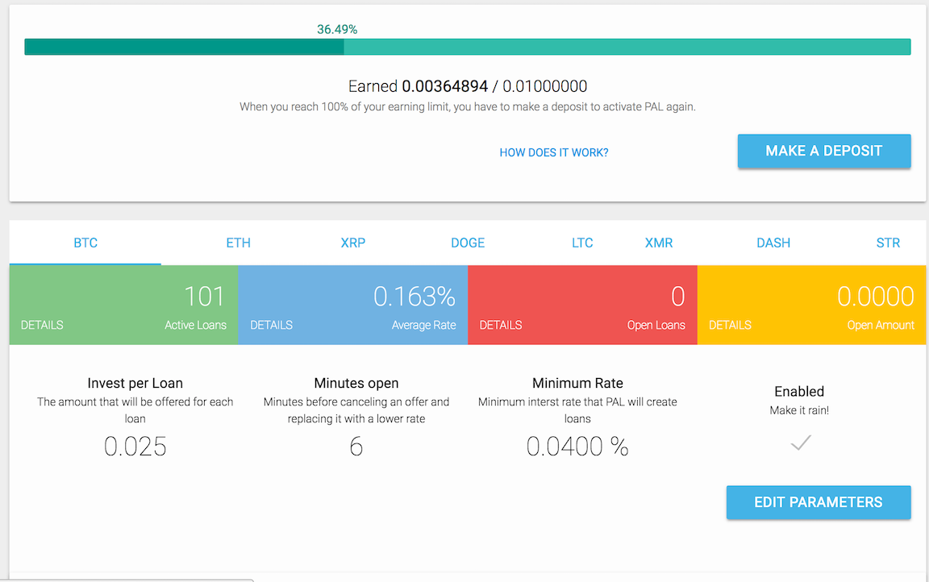Switch to the LTC tab
Image resolution: width=929 pixels, height=582 pixels.
point(582,243)
